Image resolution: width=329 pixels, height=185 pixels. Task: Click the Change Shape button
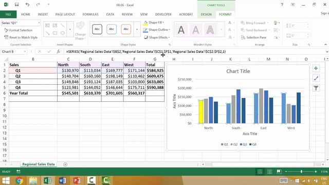[80, 31]
